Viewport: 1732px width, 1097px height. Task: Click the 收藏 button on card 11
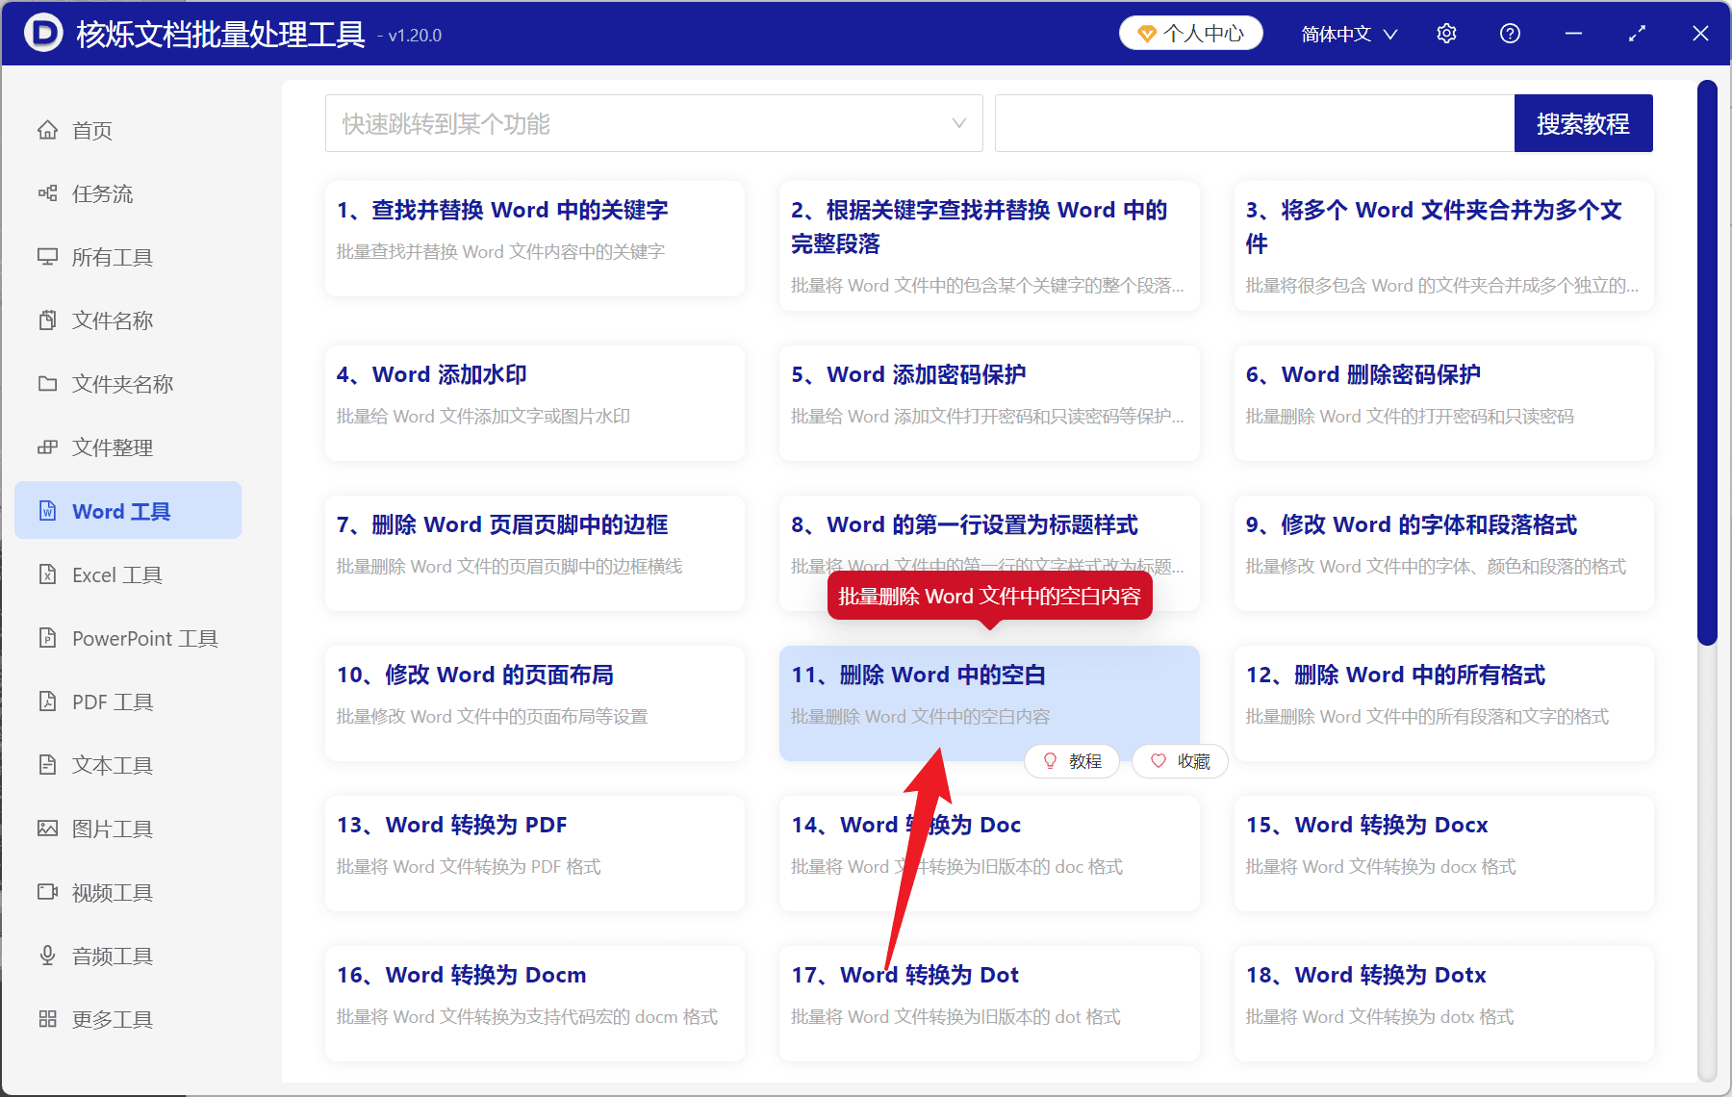(x=1180, y=761)
